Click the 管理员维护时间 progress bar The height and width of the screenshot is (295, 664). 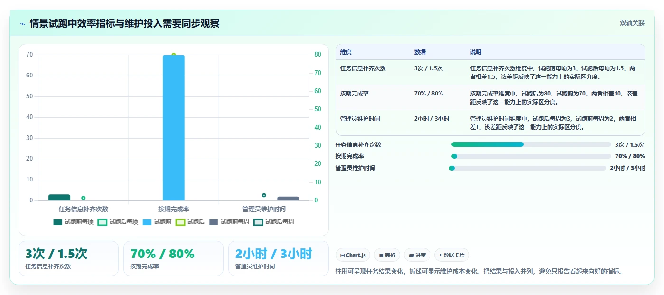(528, 168)
